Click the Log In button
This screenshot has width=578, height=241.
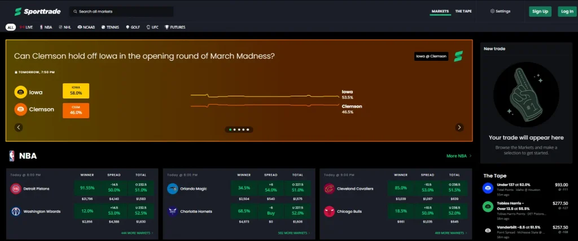coord(567,11)
